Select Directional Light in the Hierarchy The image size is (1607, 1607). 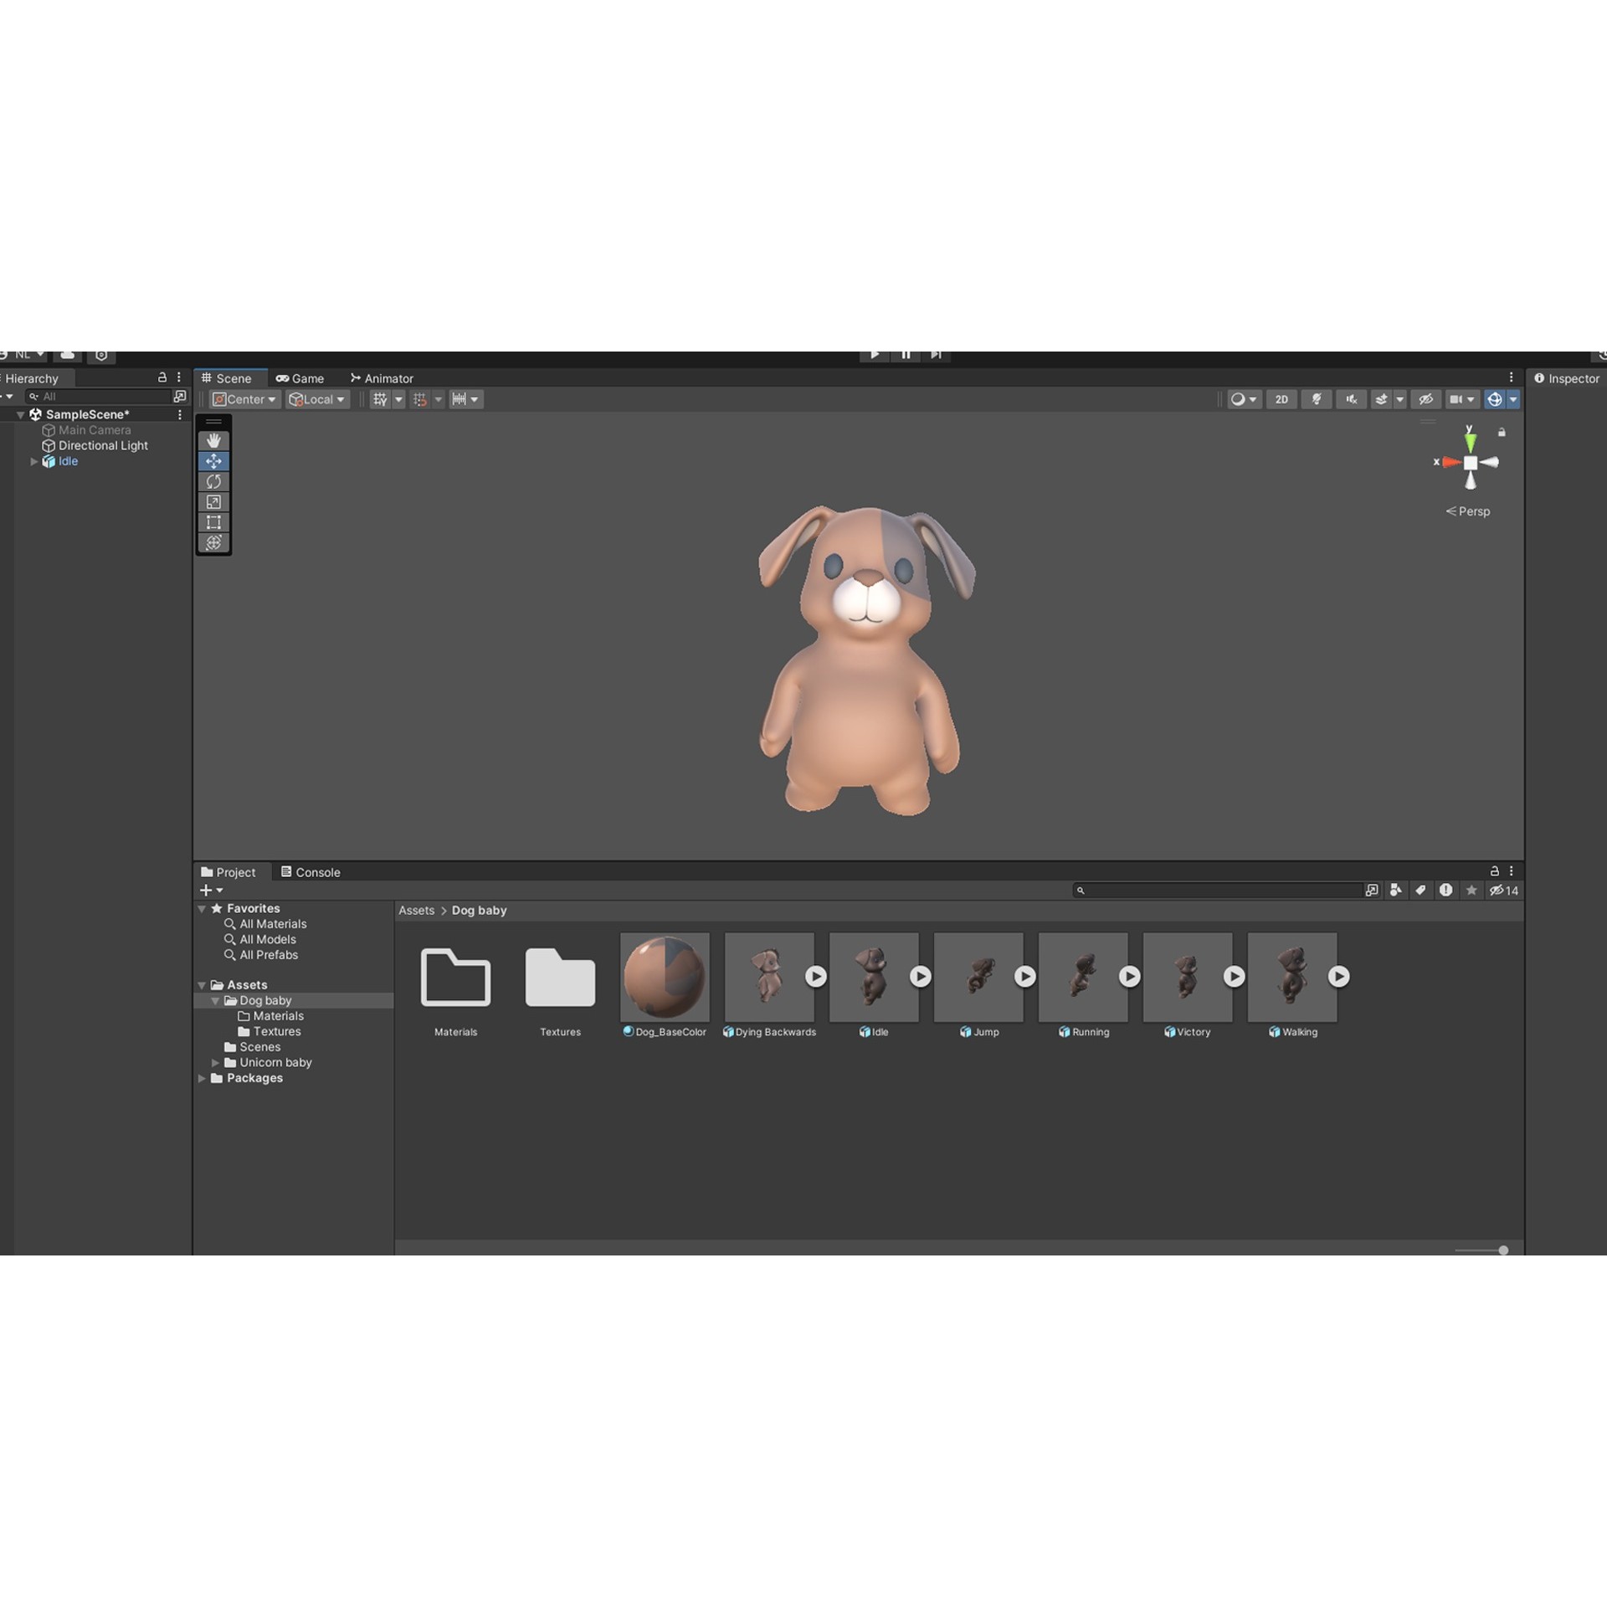(102, 445)
